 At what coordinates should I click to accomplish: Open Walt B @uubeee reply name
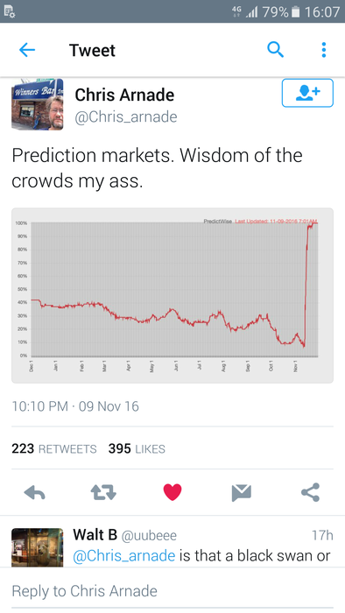tap(124, 535)
